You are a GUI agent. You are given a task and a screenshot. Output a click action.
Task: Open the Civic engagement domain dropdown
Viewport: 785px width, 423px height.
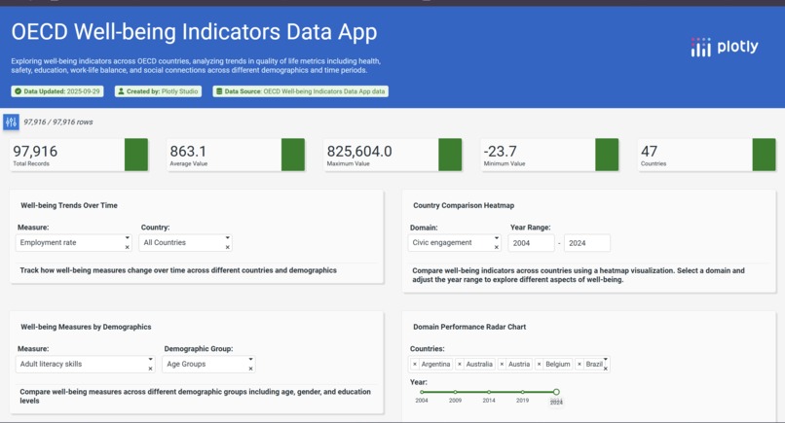pyautogui.click(x=496, y=238)
